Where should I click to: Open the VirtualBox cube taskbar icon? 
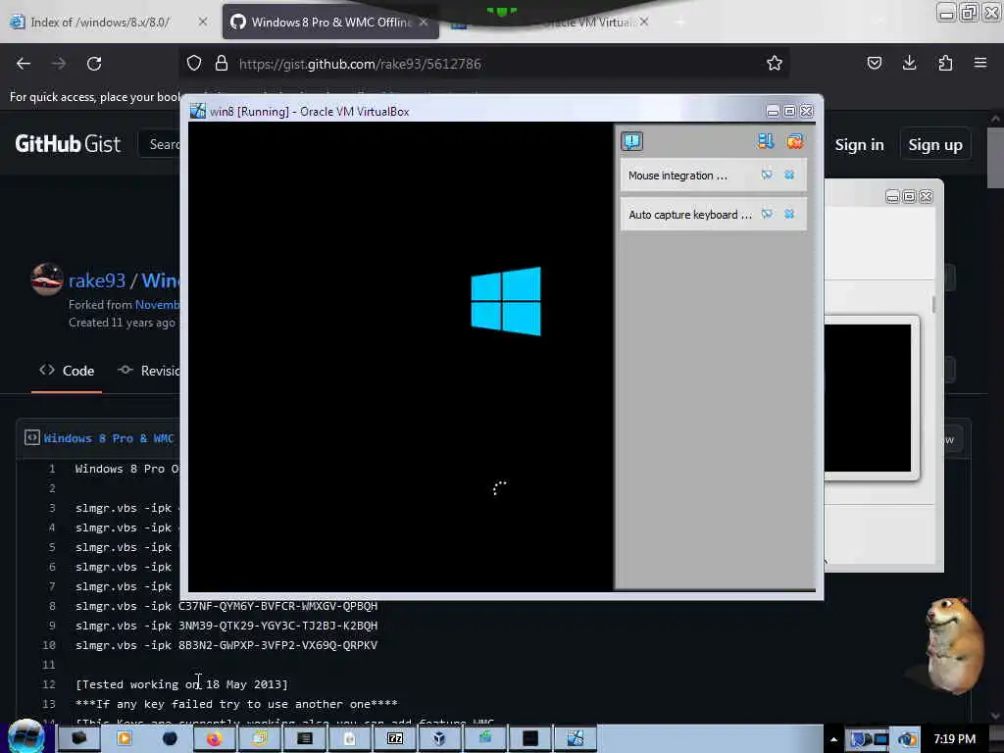(439, 739)
